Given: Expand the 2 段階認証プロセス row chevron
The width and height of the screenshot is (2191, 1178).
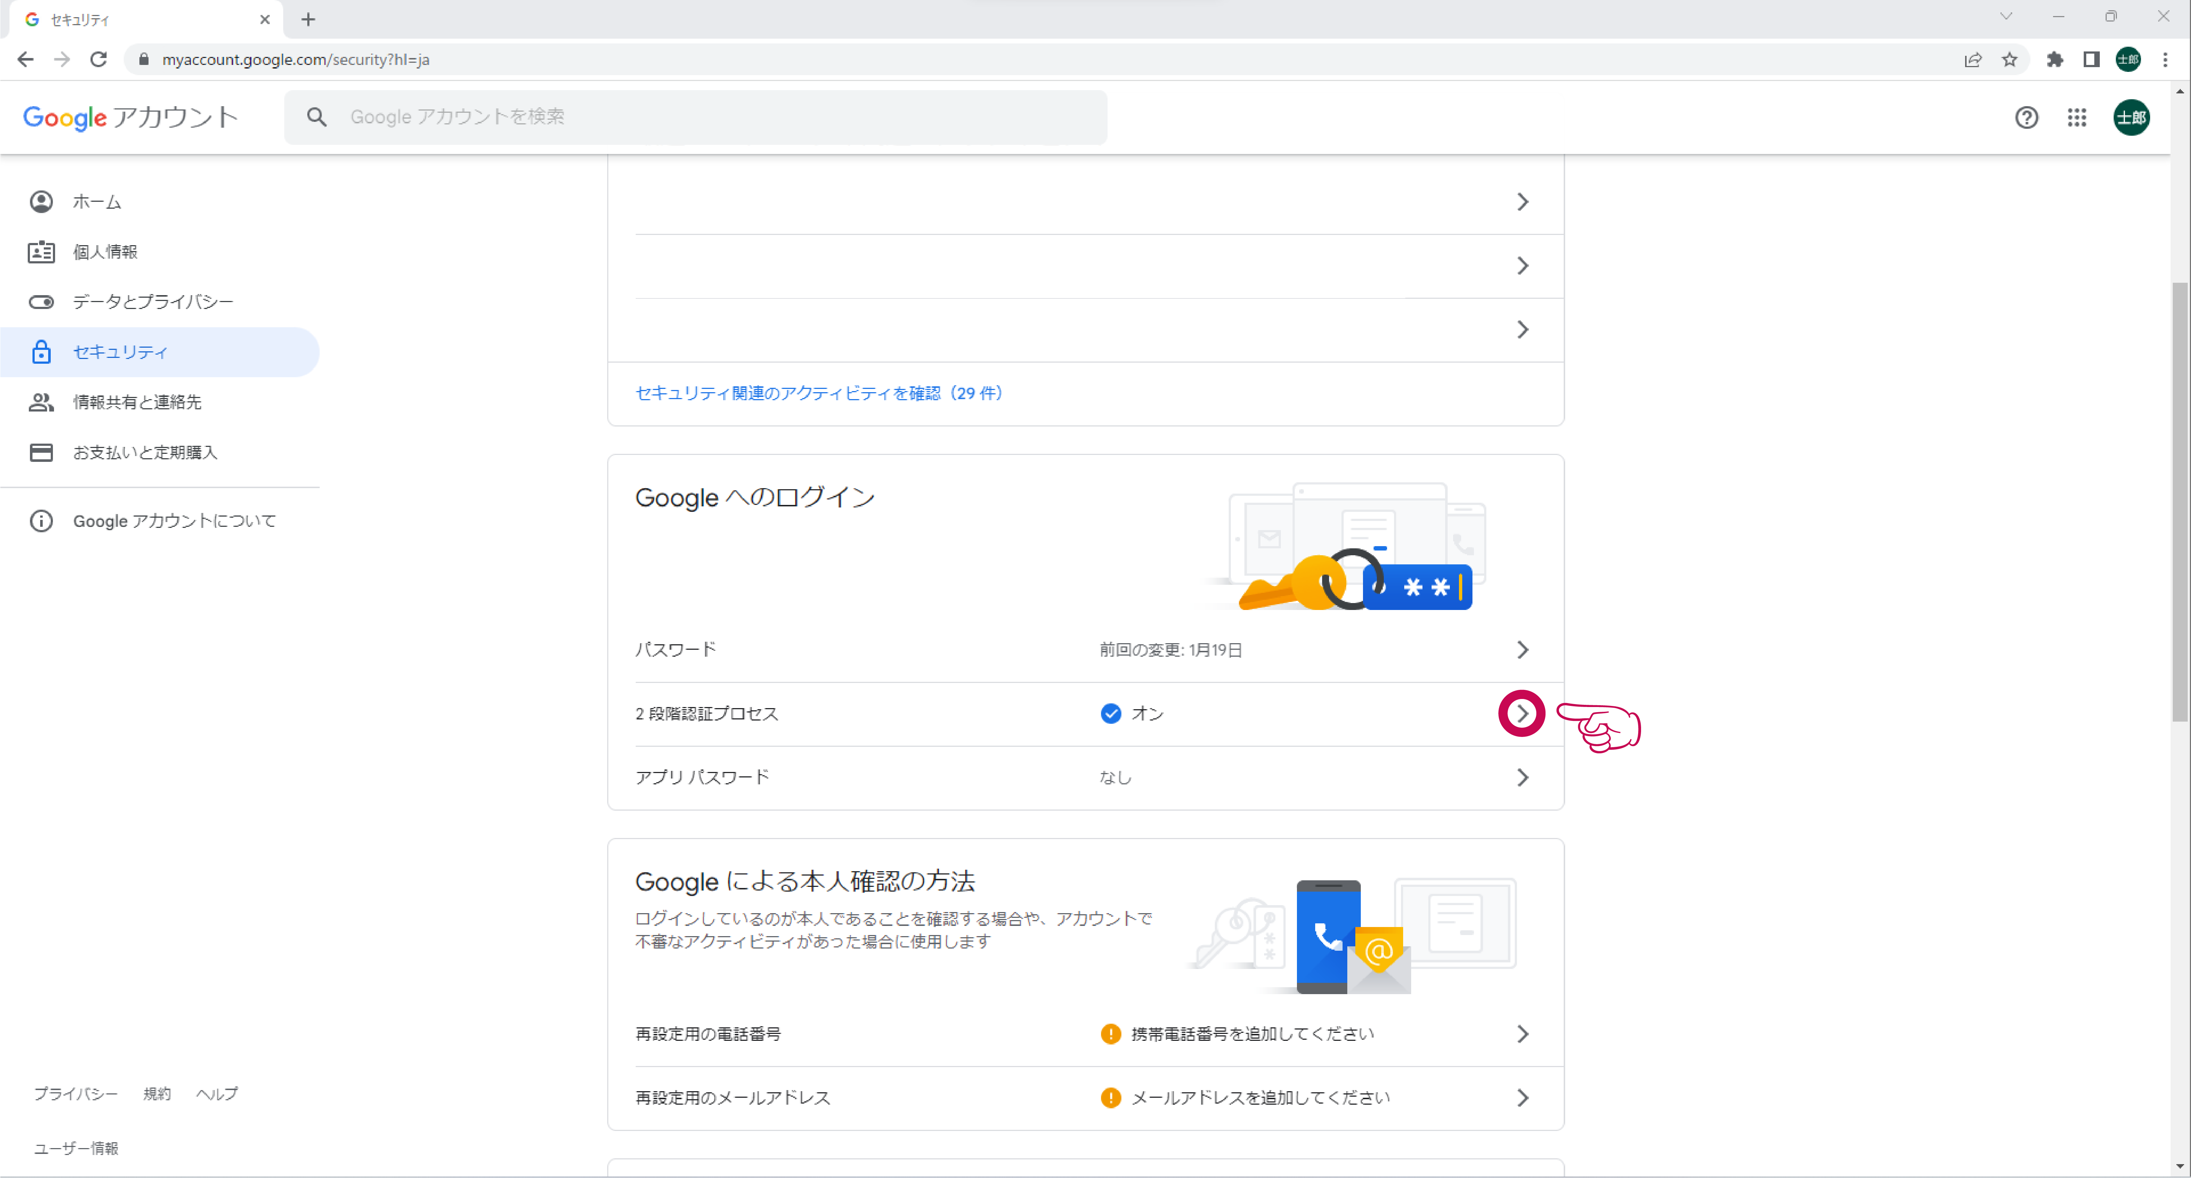Looking at the screenshot, I should (x=1522, y=714).
